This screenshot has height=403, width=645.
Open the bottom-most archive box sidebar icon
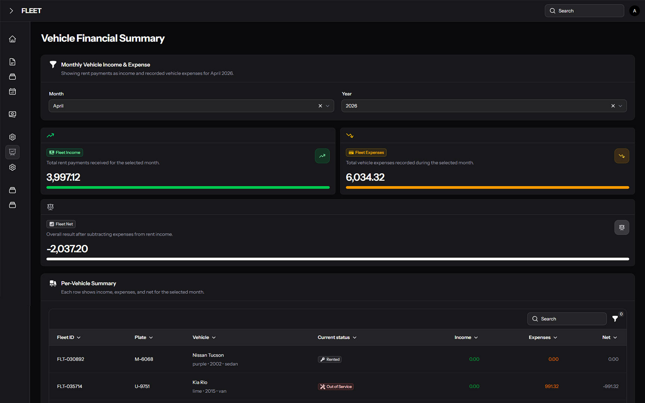click(x=12, y=205)
